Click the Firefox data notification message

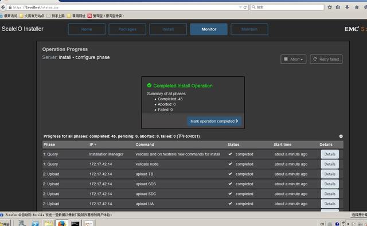click(x=58, y=215)
